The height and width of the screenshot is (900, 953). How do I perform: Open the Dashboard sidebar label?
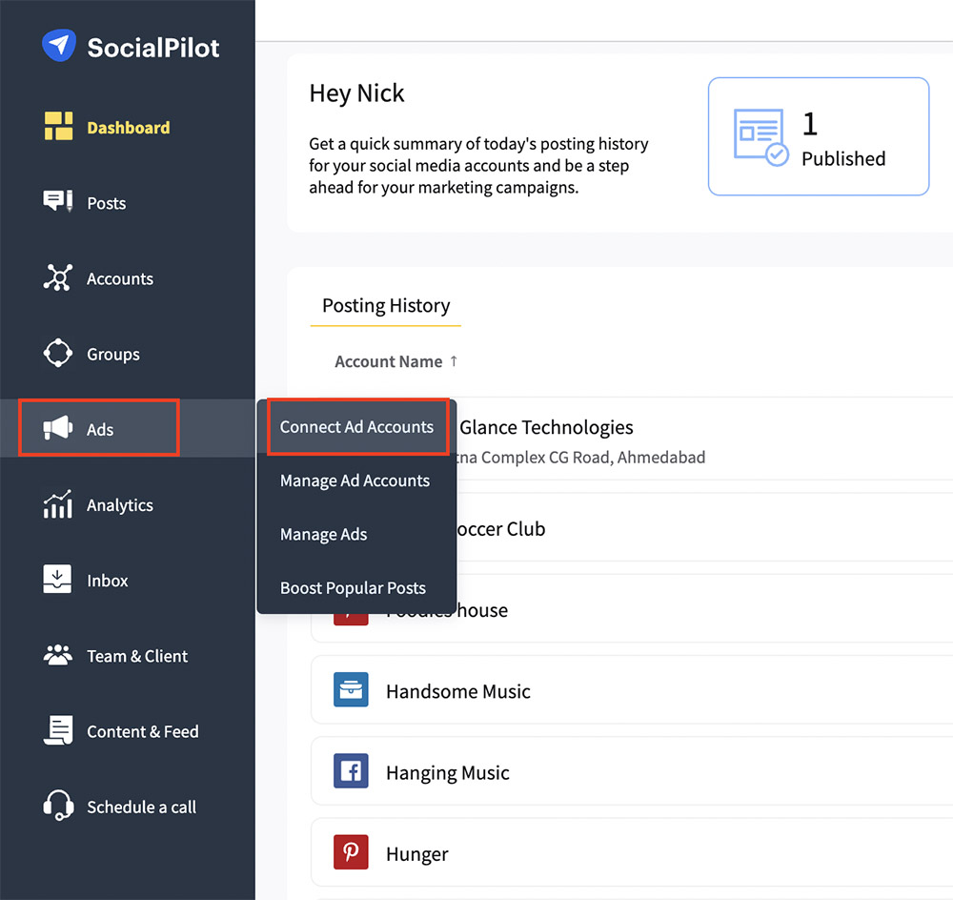point(129,128)
